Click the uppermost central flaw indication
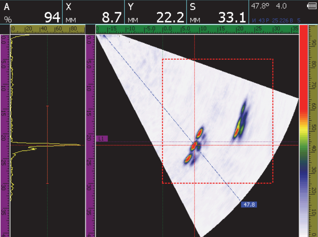This screenshot has height=237, width=318. coord(200,133)
